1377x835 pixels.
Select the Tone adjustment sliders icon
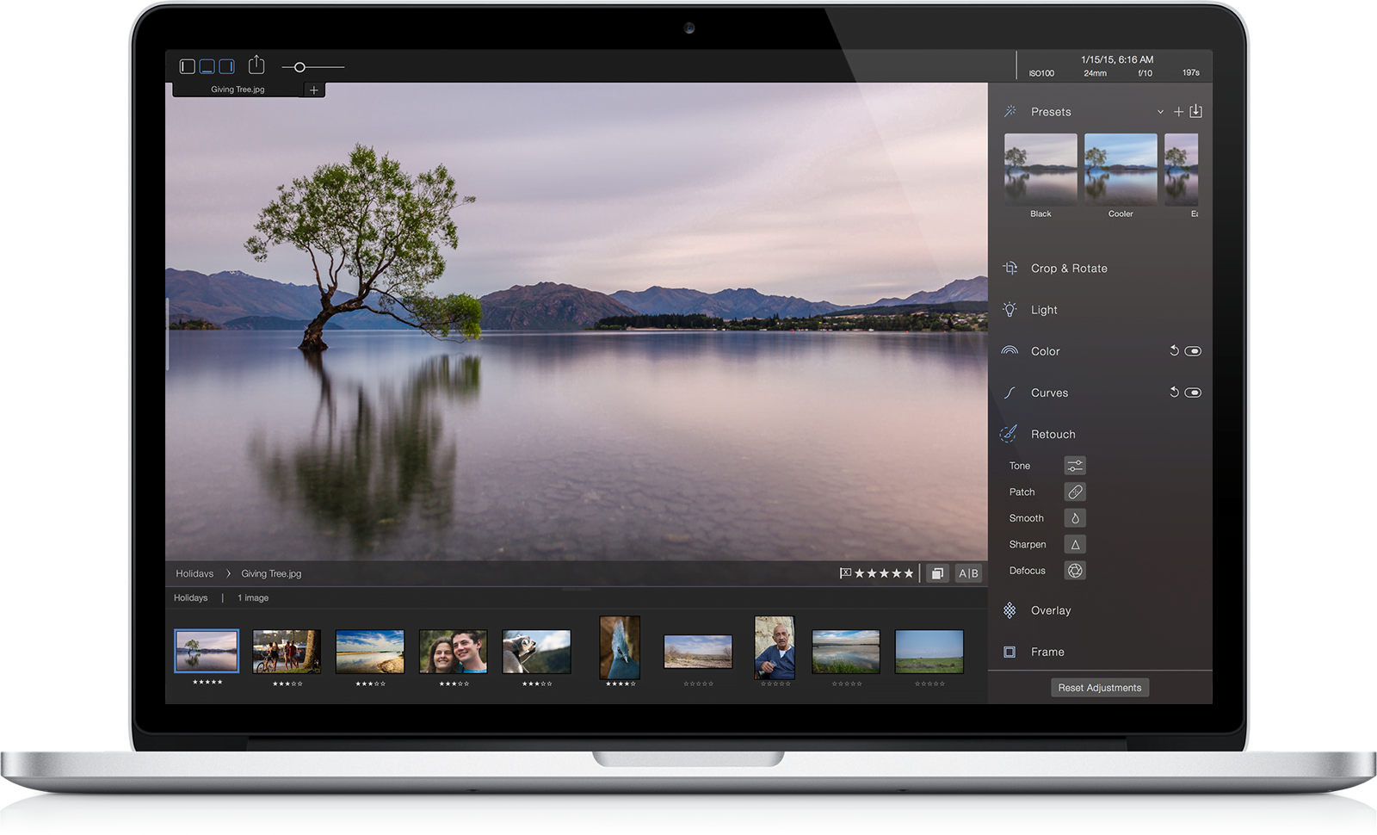[x=1075, y=466]
